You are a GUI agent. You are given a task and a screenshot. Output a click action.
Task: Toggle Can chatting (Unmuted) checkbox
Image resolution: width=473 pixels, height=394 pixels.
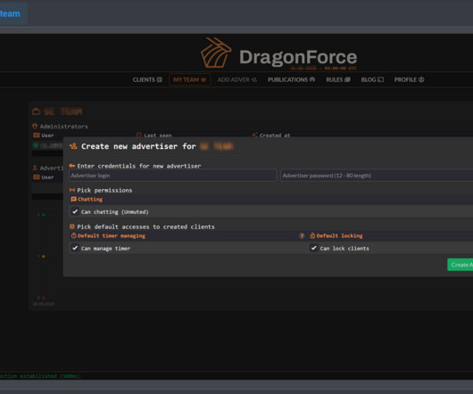tap(75, 211)
